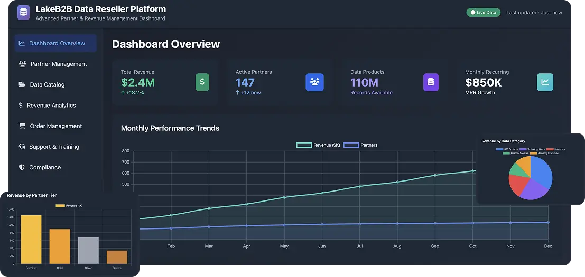Click the Data Catalog folder icon
Viewport: 585px width, 277px height.
click(22, 84)
